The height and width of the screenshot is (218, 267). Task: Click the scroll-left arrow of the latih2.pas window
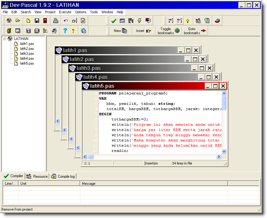pos(65,130)
